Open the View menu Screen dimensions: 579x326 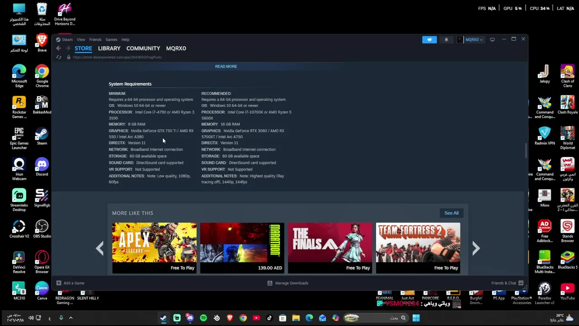pyautogui.click(x=81, y=39)
